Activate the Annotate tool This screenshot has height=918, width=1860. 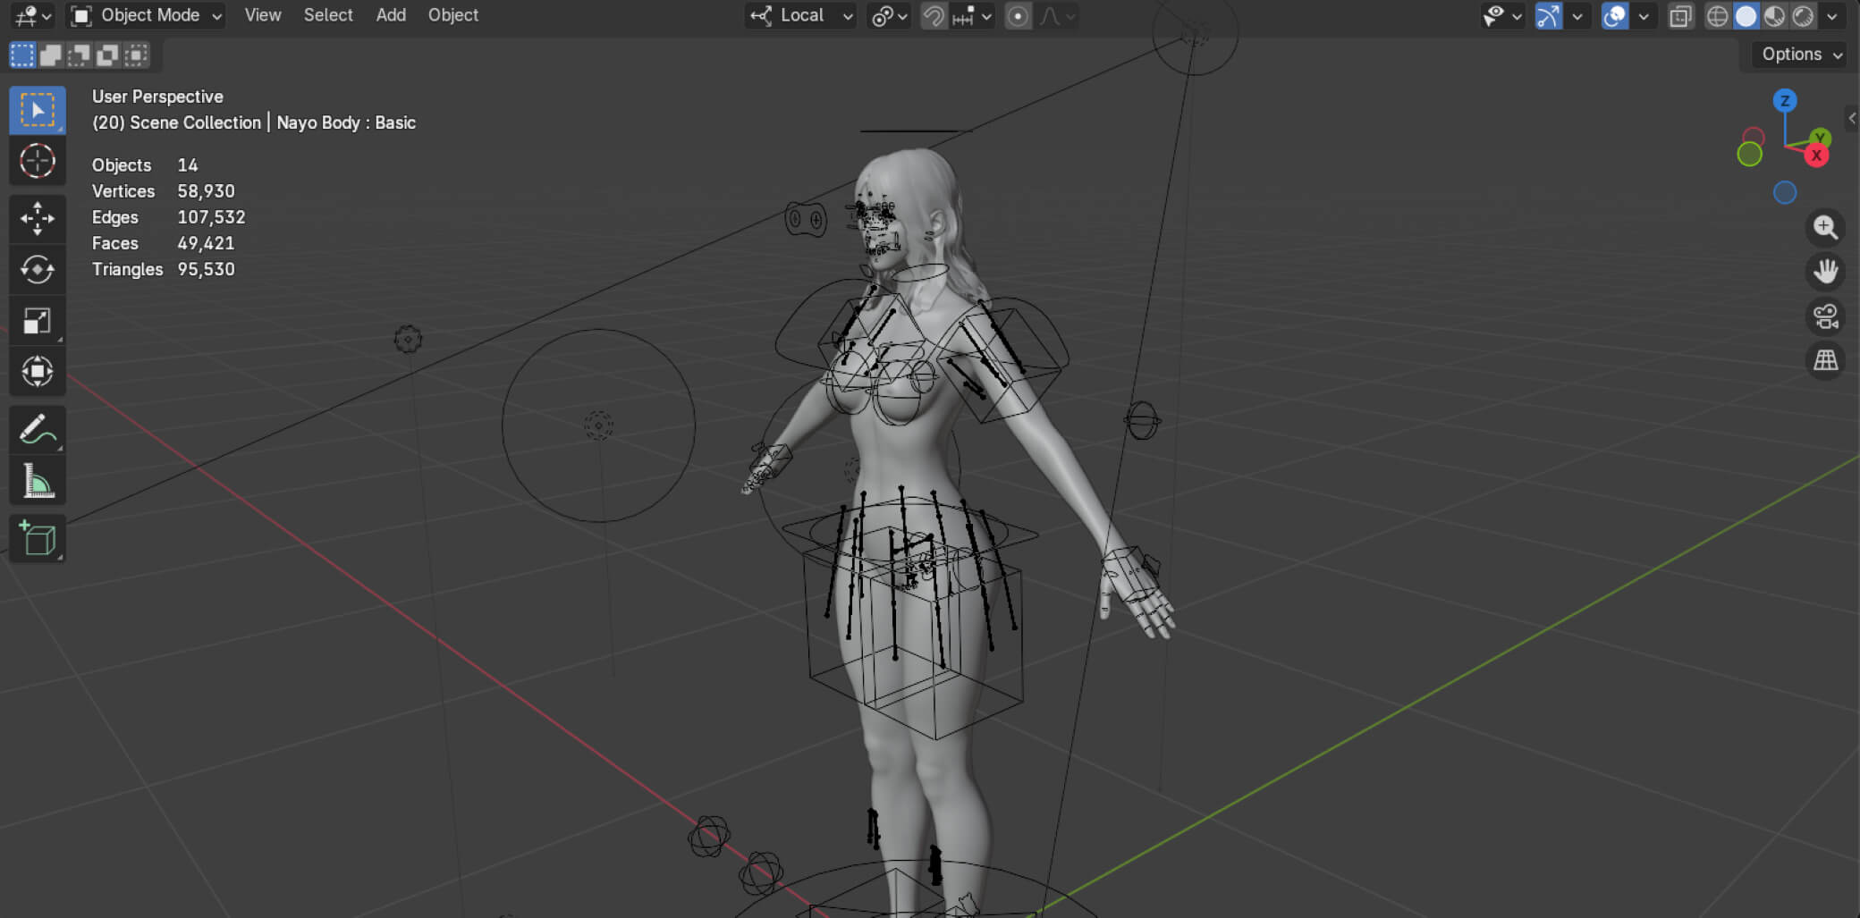point(38,430)
